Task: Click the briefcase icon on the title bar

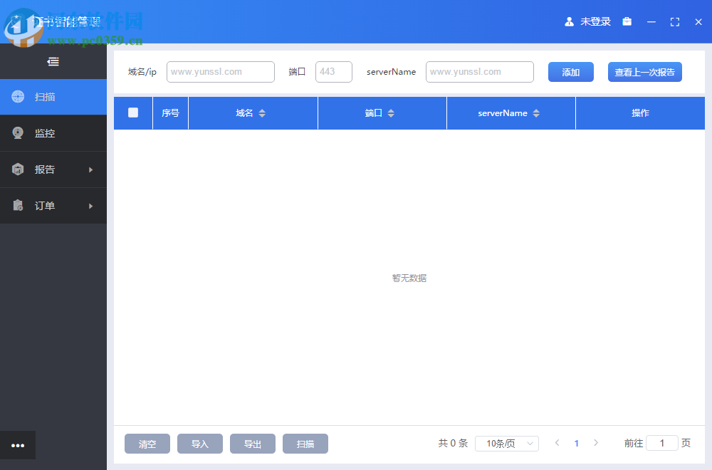Action: (x=627, y=21)
